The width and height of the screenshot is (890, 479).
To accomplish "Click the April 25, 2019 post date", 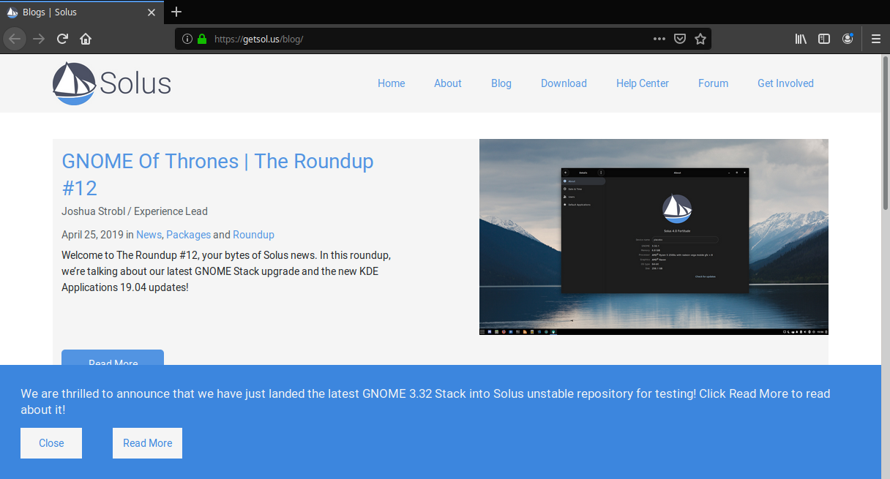I will (92, 235).
